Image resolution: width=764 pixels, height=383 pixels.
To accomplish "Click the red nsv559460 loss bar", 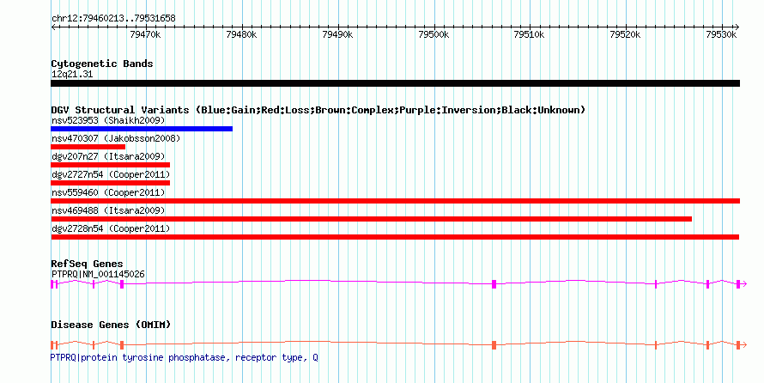I will click(x=395, y=201).
